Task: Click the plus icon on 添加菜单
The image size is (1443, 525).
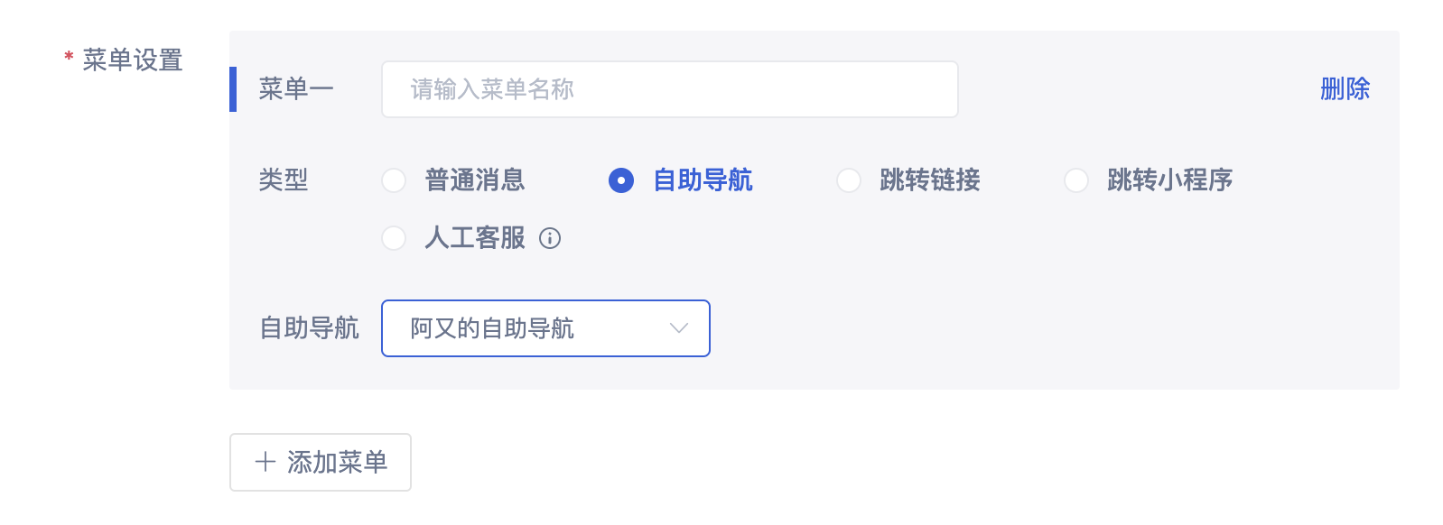Action: pos(265,463)
